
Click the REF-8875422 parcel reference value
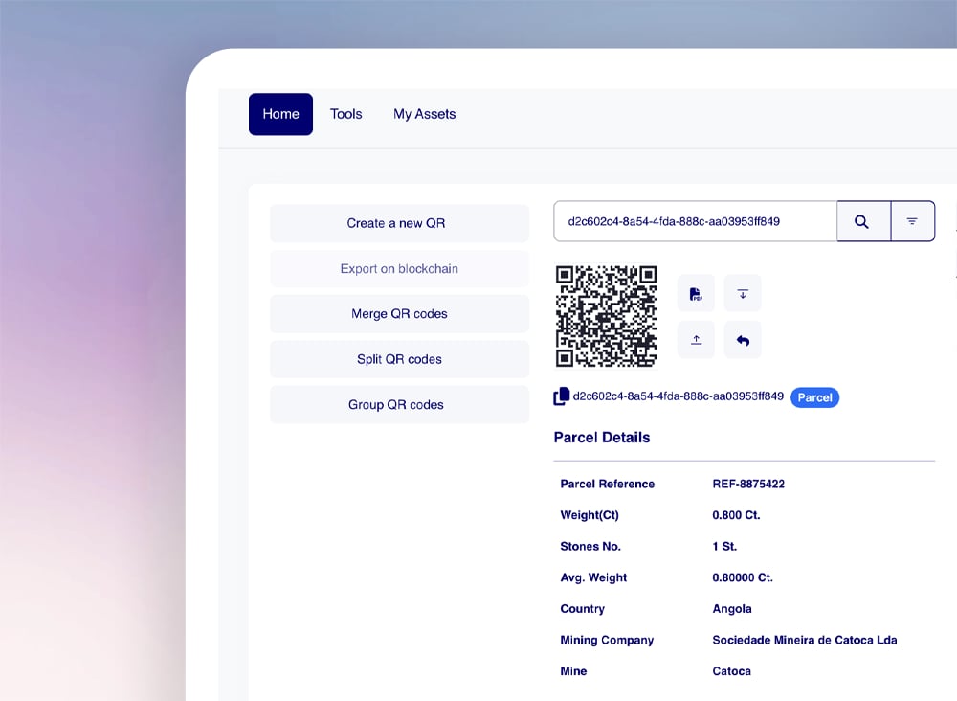coord(748,485)
